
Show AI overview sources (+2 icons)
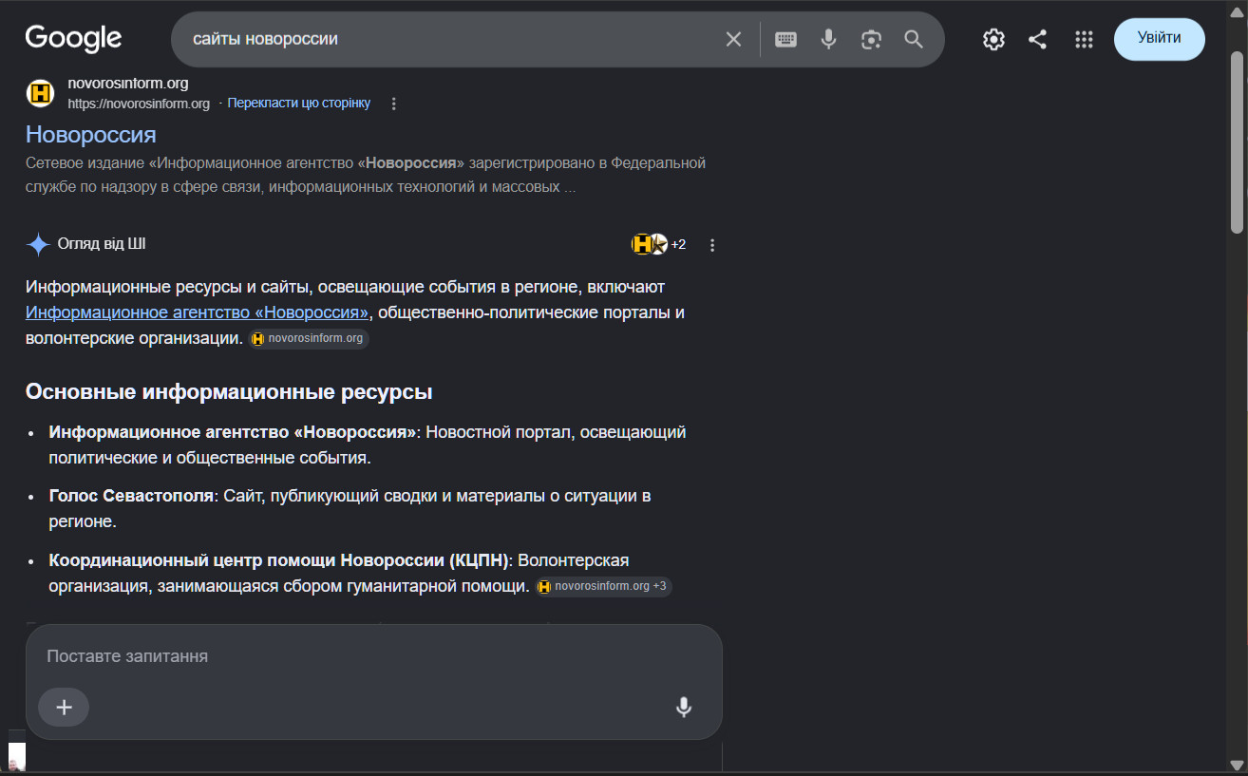(x=658, y=244)
